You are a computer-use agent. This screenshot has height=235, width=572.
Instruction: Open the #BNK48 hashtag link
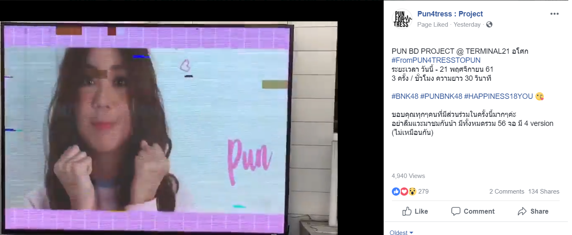[405, 96]
